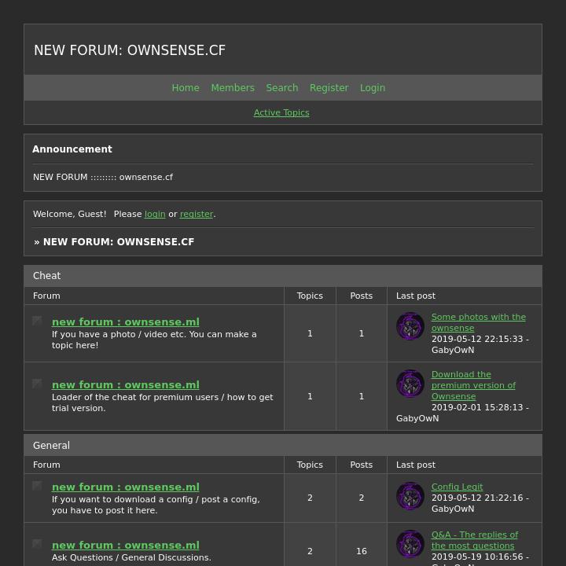The width and height of the screenshot is (566, 566).
Task: Click the avatar next to 'Some photos with the ownsense'
Action: point(410,326)
